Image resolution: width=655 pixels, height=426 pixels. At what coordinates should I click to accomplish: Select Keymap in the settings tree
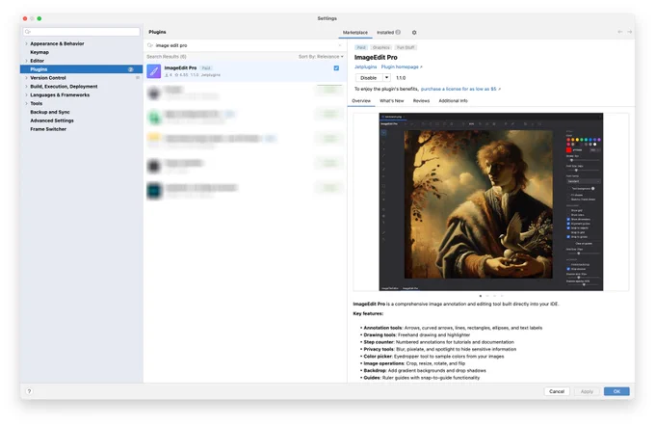(x=39, y=52)
